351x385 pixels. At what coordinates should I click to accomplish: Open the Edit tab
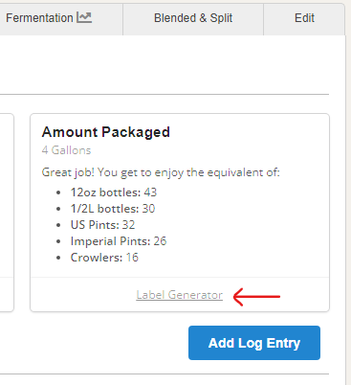coord(304,18)
